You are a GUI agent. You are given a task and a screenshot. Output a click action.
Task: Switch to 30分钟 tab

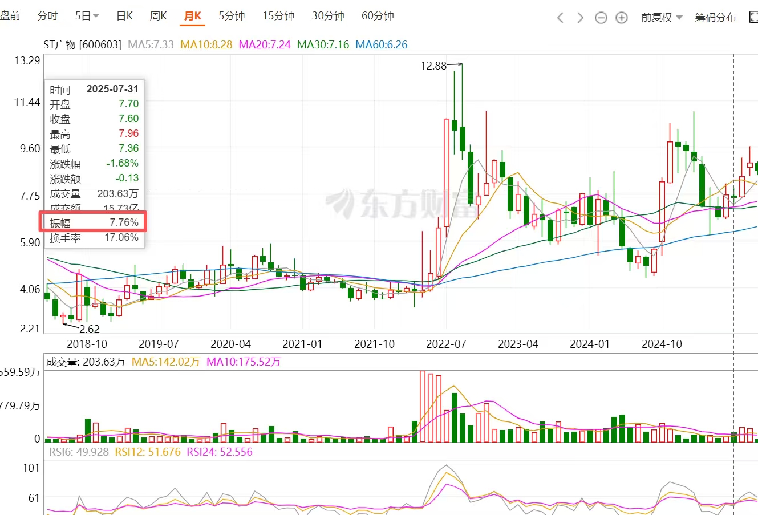coord(328,16)
